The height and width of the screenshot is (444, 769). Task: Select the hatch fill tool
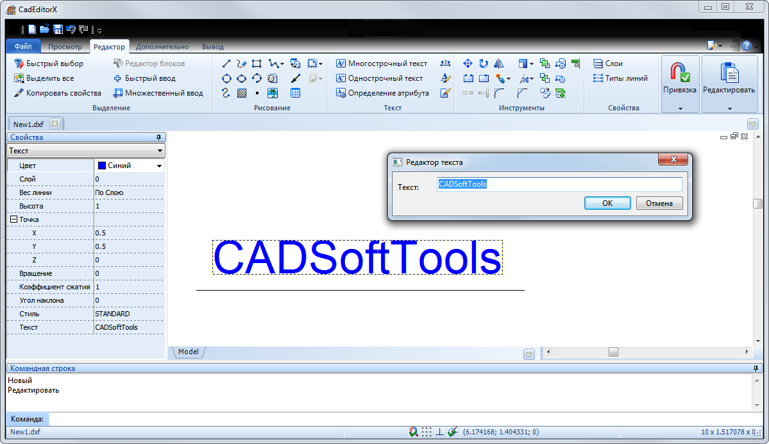tap(242, 92)
